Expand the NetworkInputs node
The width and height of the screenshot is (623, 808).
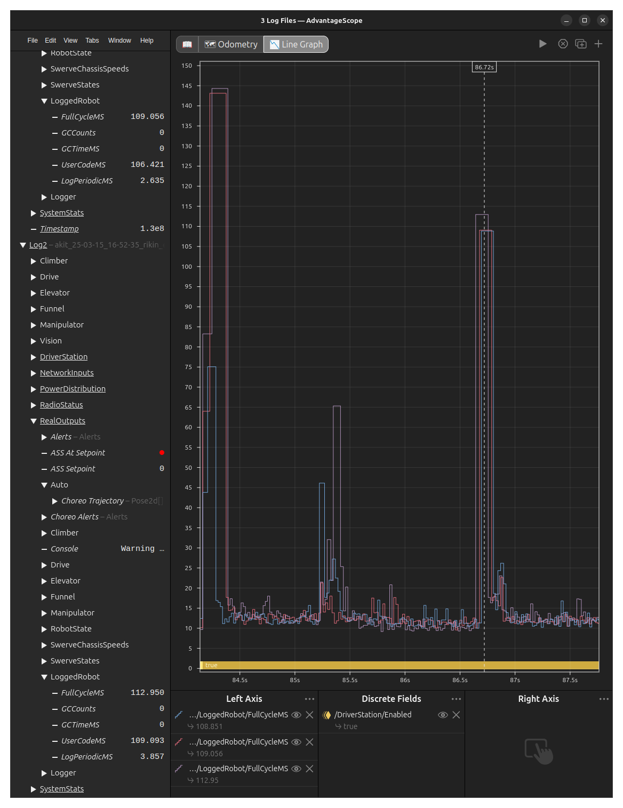click(34, 373)
